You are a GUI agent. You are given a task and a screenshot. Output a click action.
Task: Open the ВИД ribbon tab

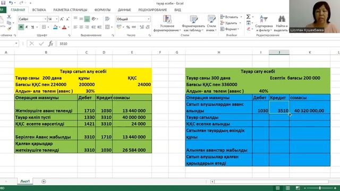pyautogui.click(x=177, y=10)
